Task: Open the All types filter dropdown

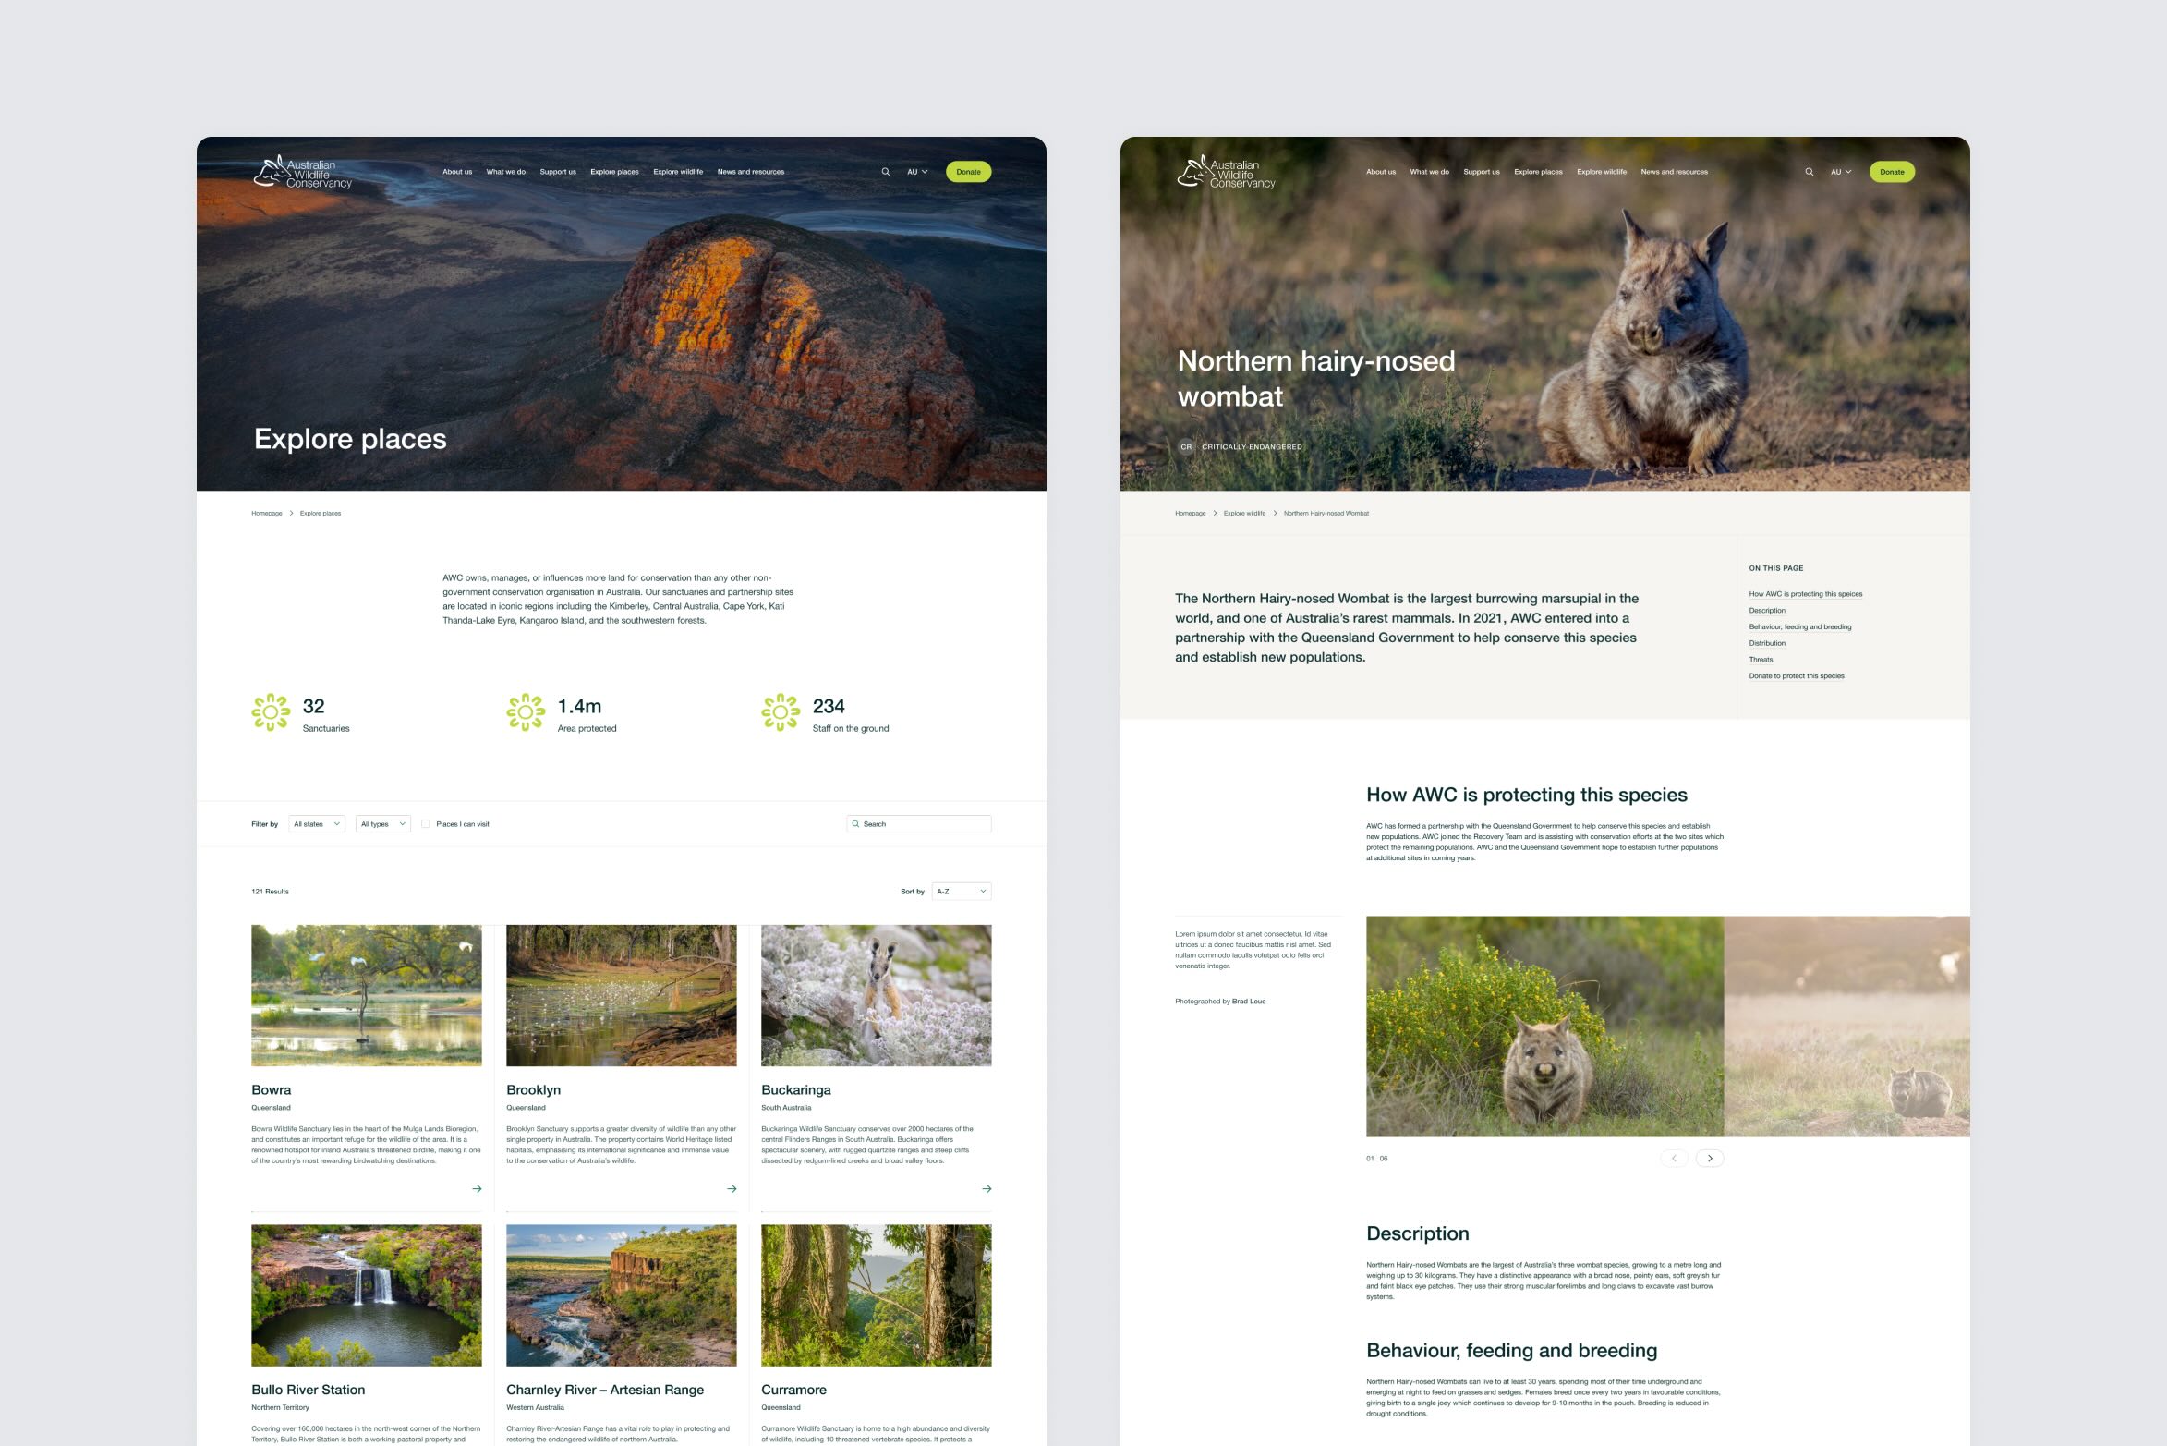Action: (383, 824)
